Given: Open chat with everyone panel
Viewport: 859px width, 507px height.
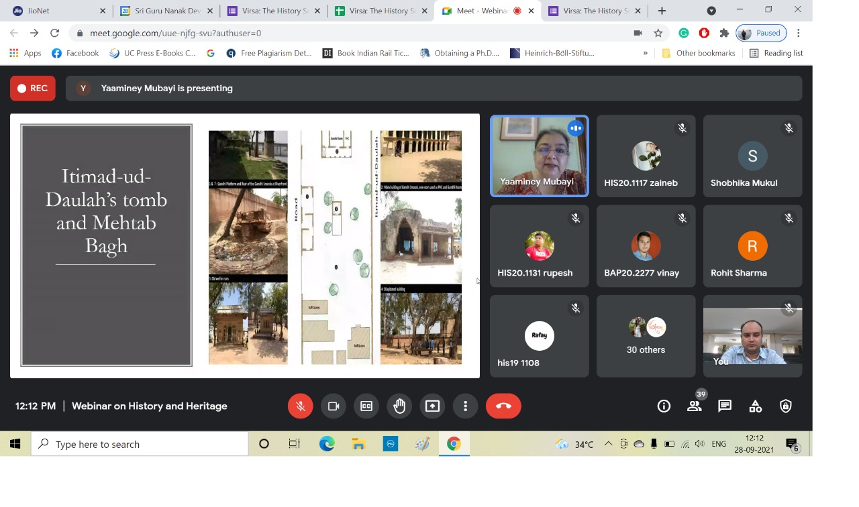Looking at the screenshot, I should point(725,406).
